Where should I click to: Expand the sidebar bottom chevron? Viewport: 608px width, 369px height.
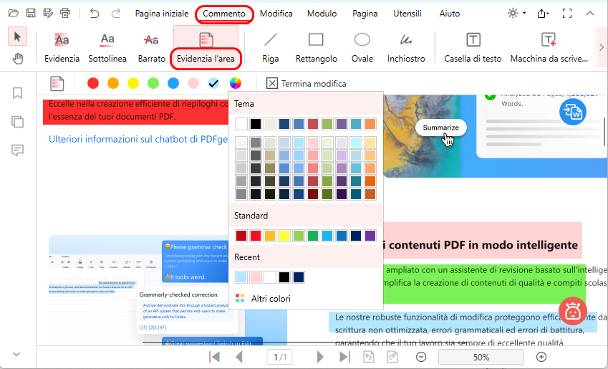(x=16, y=354)
